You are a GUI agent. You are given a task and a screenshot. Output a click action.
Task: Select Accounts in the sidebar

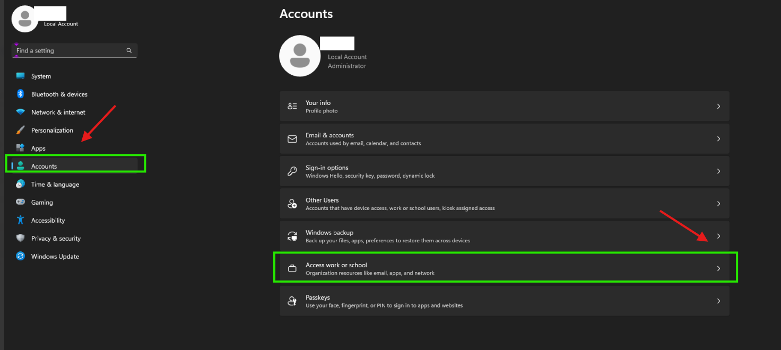pyautogui.click(x=44, y=167)
